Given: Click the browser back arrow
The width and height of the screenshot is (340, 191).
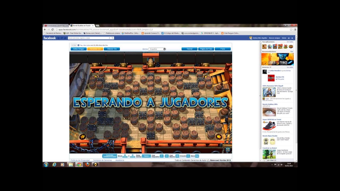Looking at the screenshot, I should click(45, 29).
